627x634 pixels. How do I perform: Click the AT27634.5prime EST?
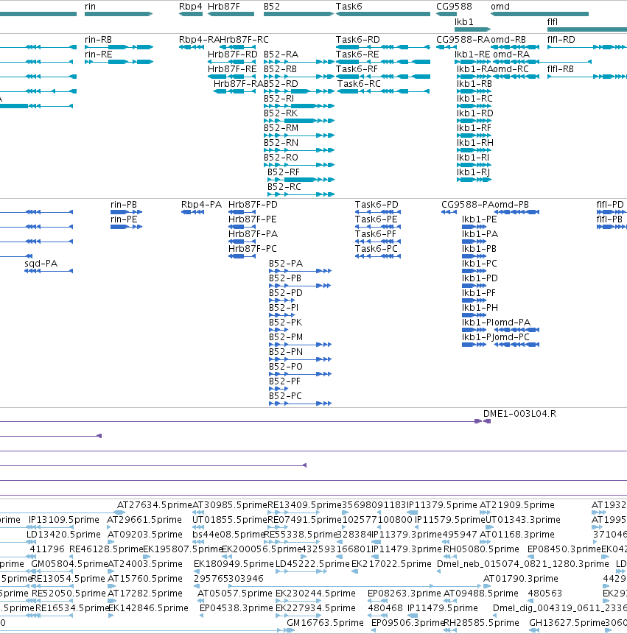click(x=121, y=513)
